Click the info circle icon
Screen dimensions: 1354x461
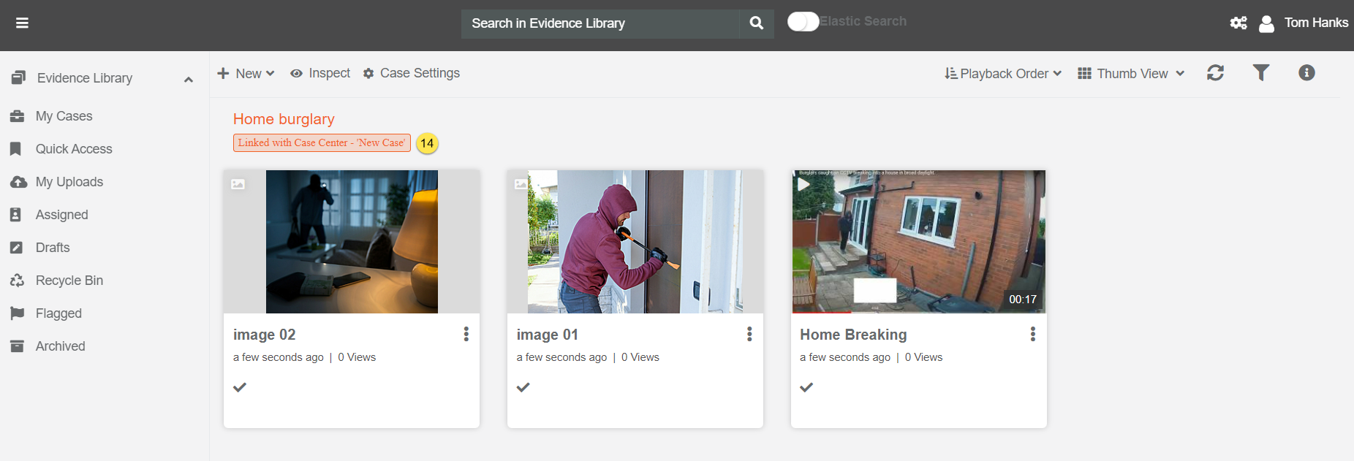click(x=1306, y=73)
